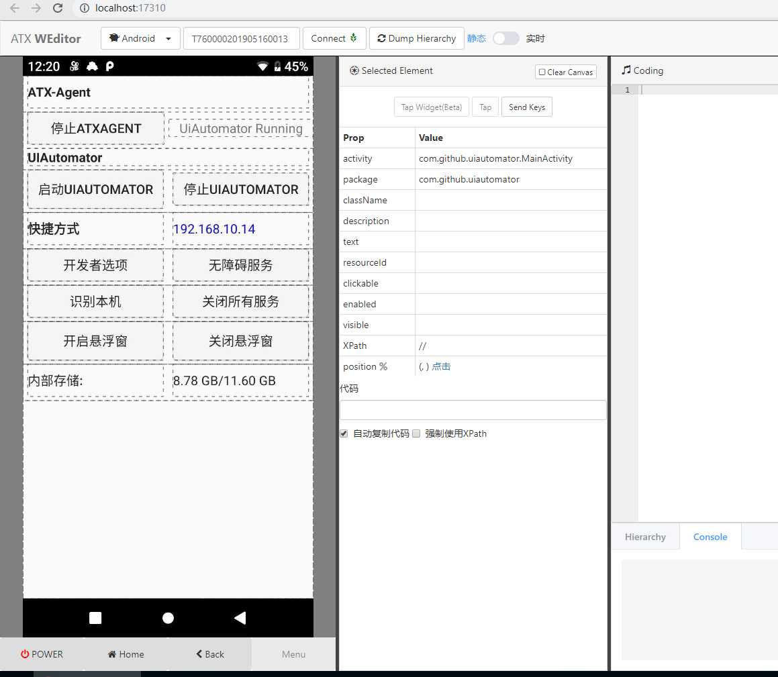Click the package value com.github.uiautomator
778x677 pixels.
(469, 180)
